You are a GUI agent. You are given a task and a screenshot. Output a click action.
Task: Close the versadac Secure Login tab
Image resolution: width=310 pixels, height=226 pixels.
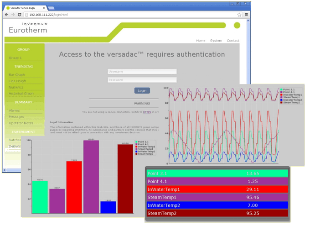point(44,8)
